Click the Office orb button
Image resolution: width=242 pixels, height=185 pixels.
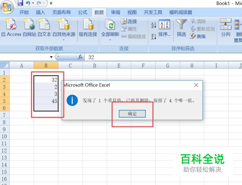[x=7, y=7]
